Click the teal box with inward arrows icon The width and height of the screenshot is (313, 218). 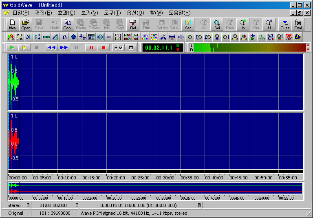pyautogui.click(x=100, y=37)
